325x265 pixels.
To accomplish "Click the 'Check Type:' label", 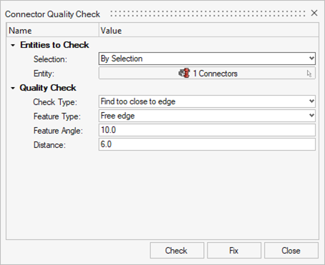I will (x=55, y=102).
